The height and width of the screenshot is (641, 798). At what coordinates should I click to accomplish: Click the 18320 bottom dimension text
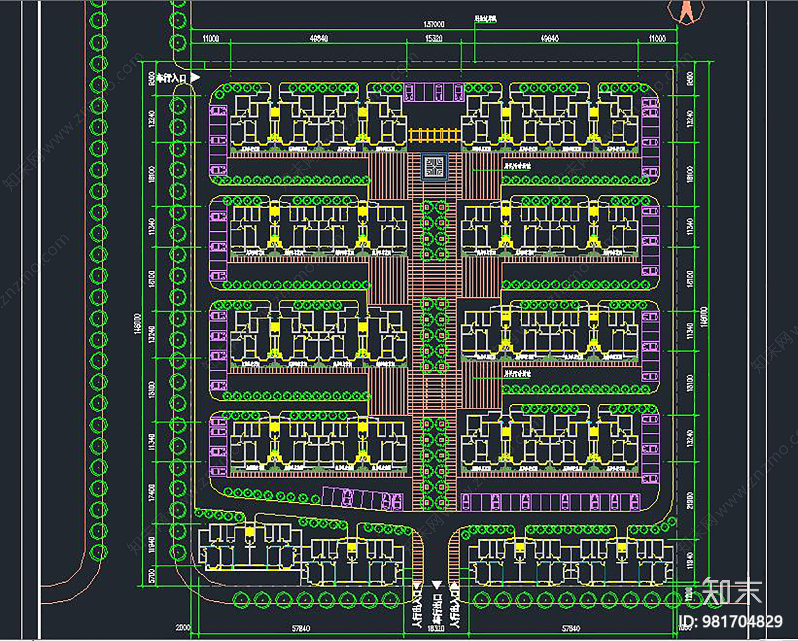coord(435,629)
